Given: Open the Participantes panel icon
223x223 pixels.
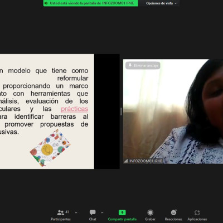Looking at the screenshot, I should [61, 212].
